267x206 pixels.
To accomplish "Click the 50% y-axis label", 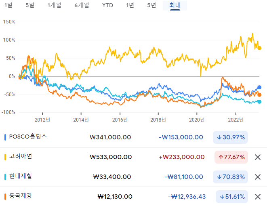I will (11, 58).
